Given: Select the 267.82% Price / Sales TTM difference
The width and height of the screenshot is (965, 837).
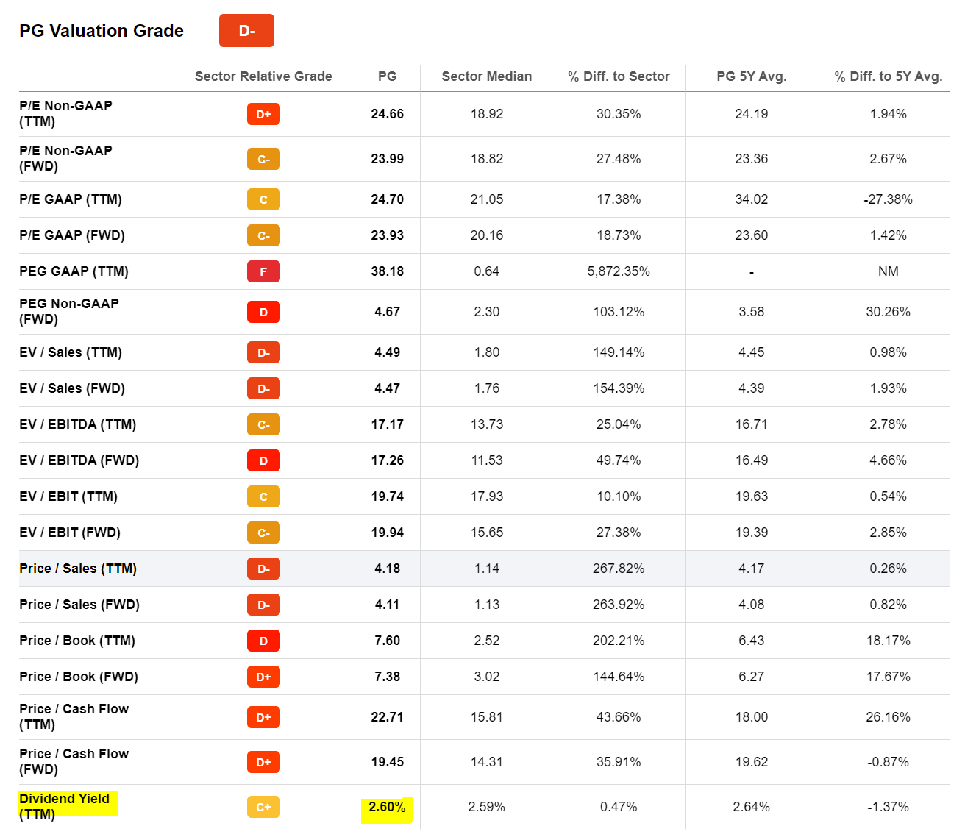Looking at the screenshot, I should [619, 569].
